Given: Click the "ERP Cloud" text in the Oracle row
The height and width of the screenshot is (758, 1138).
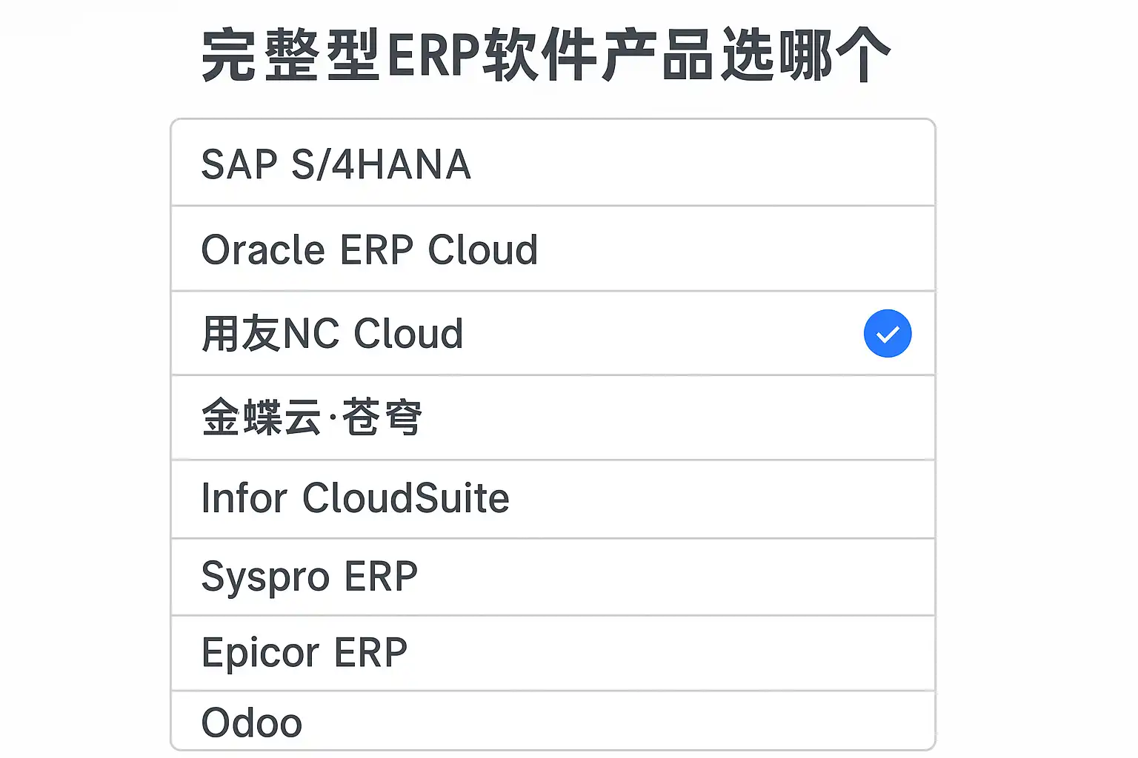Looking at the screenshot, I should (x=439, y=250).
